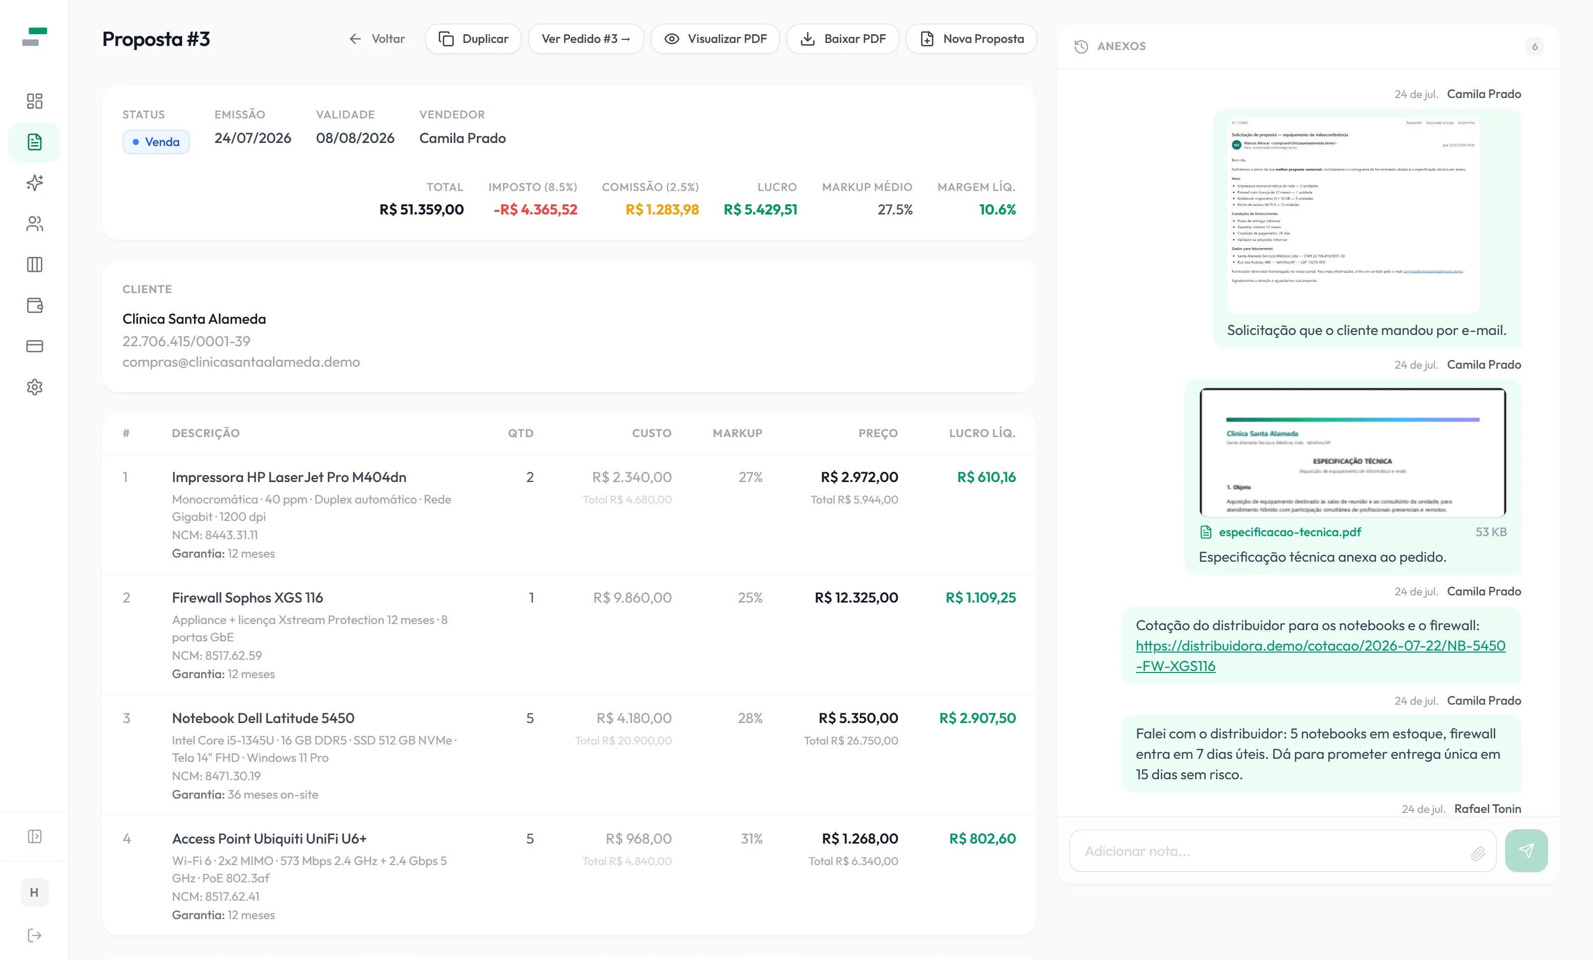The height and width of the screenshot is (960, 1593).
Task: Click the price R$ 12.325,00
Action: pyautogui.click(x=856, y=597)
